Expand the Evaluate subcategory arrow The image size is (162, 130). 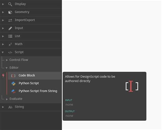7,99
